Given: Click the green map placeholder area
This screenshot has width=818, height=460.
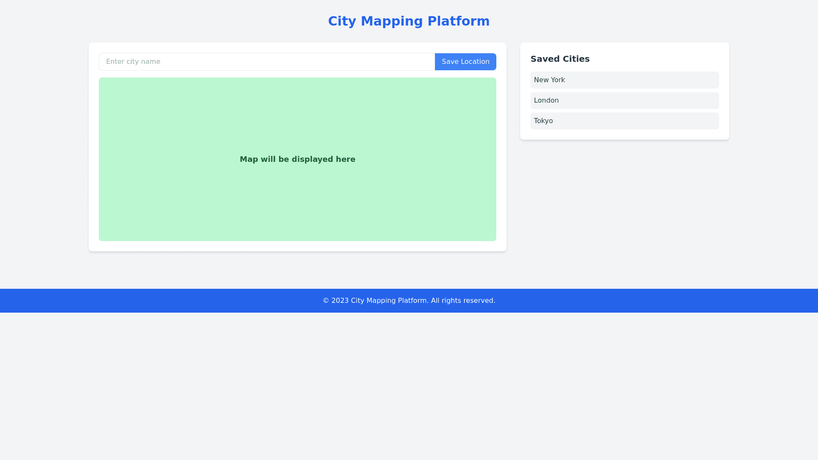Looking at the screenshot, I should coord(297,204).
